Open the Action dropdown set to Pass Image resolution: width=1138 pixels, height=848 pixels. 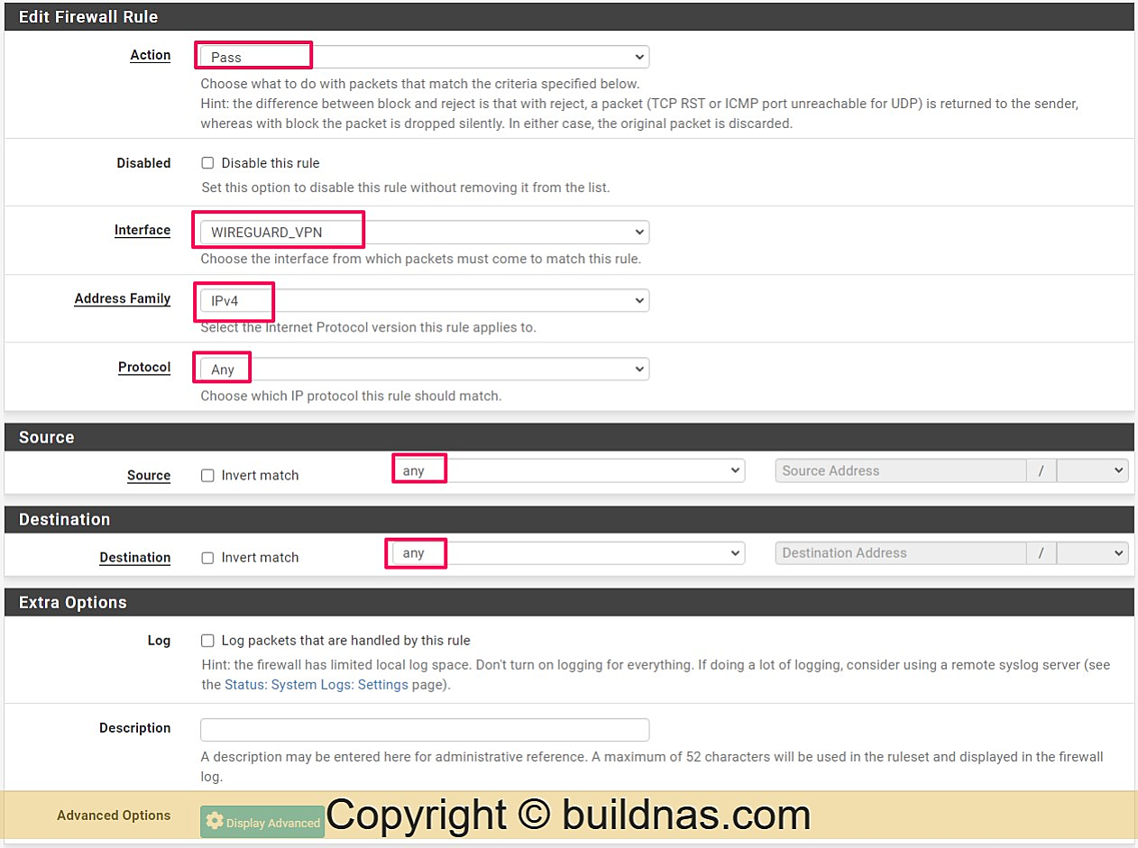click(x=425, y=57)
